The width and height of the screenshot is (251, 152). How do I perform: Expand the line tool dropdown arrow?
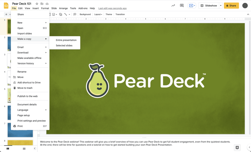tap(69, 14)
